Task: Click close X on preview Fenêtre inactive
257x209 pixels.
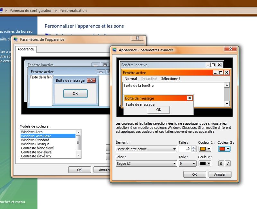Action: [x=219, y=65]
